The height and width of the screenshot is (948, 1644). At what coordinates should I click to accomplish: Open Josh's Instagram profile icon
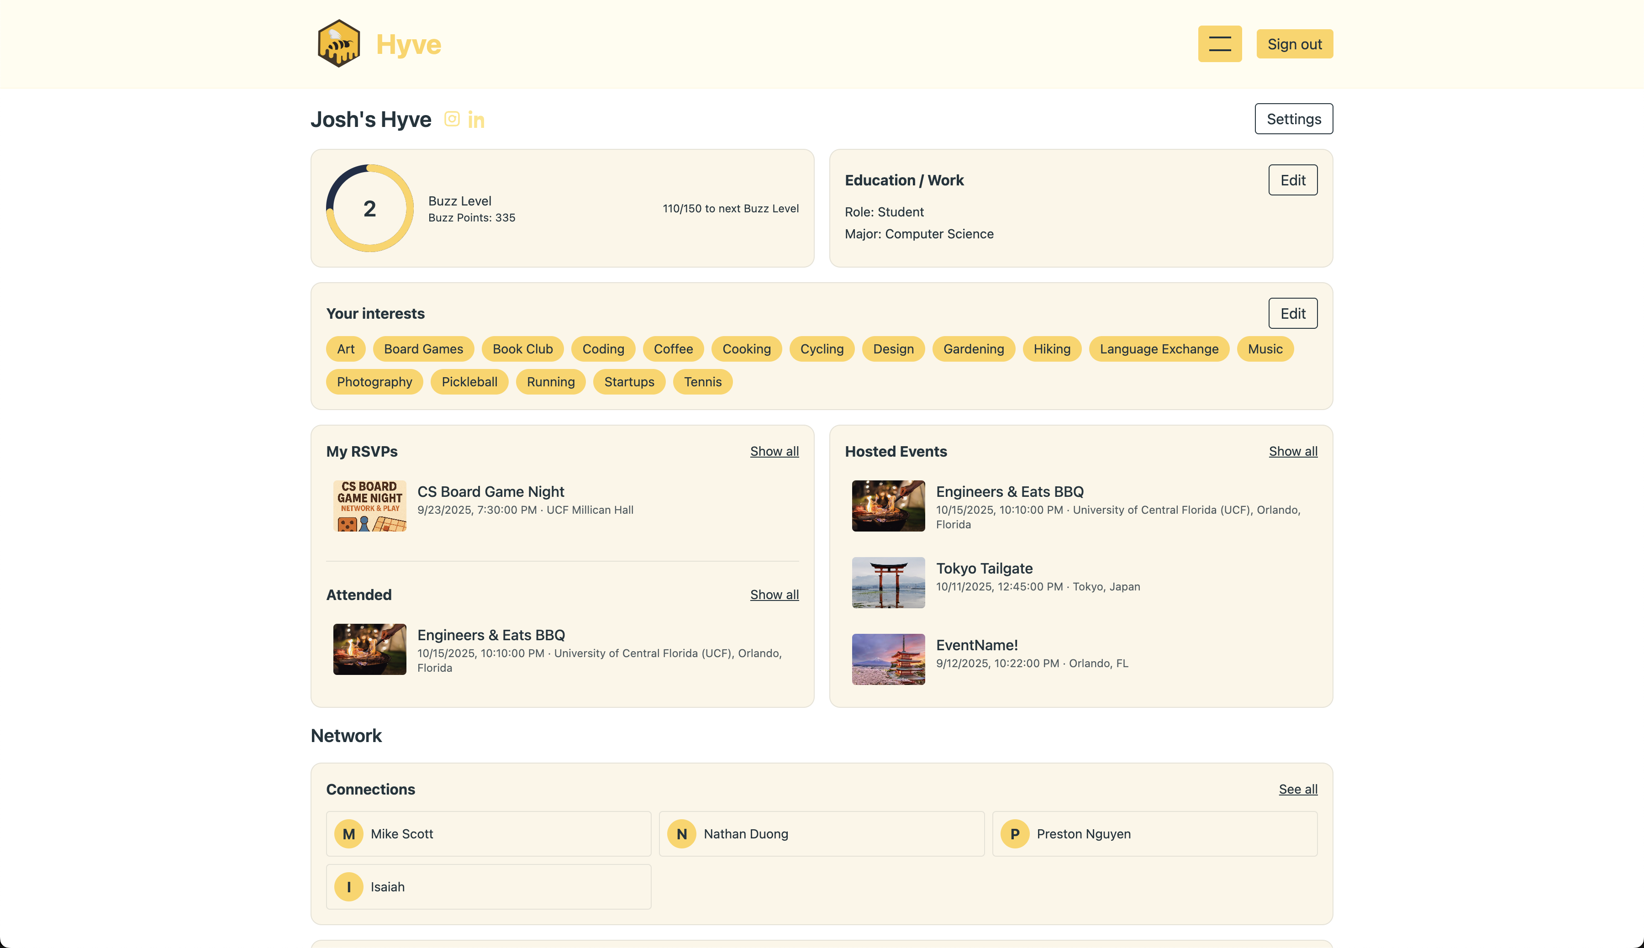pyautogui.click(x=452, y=119)
